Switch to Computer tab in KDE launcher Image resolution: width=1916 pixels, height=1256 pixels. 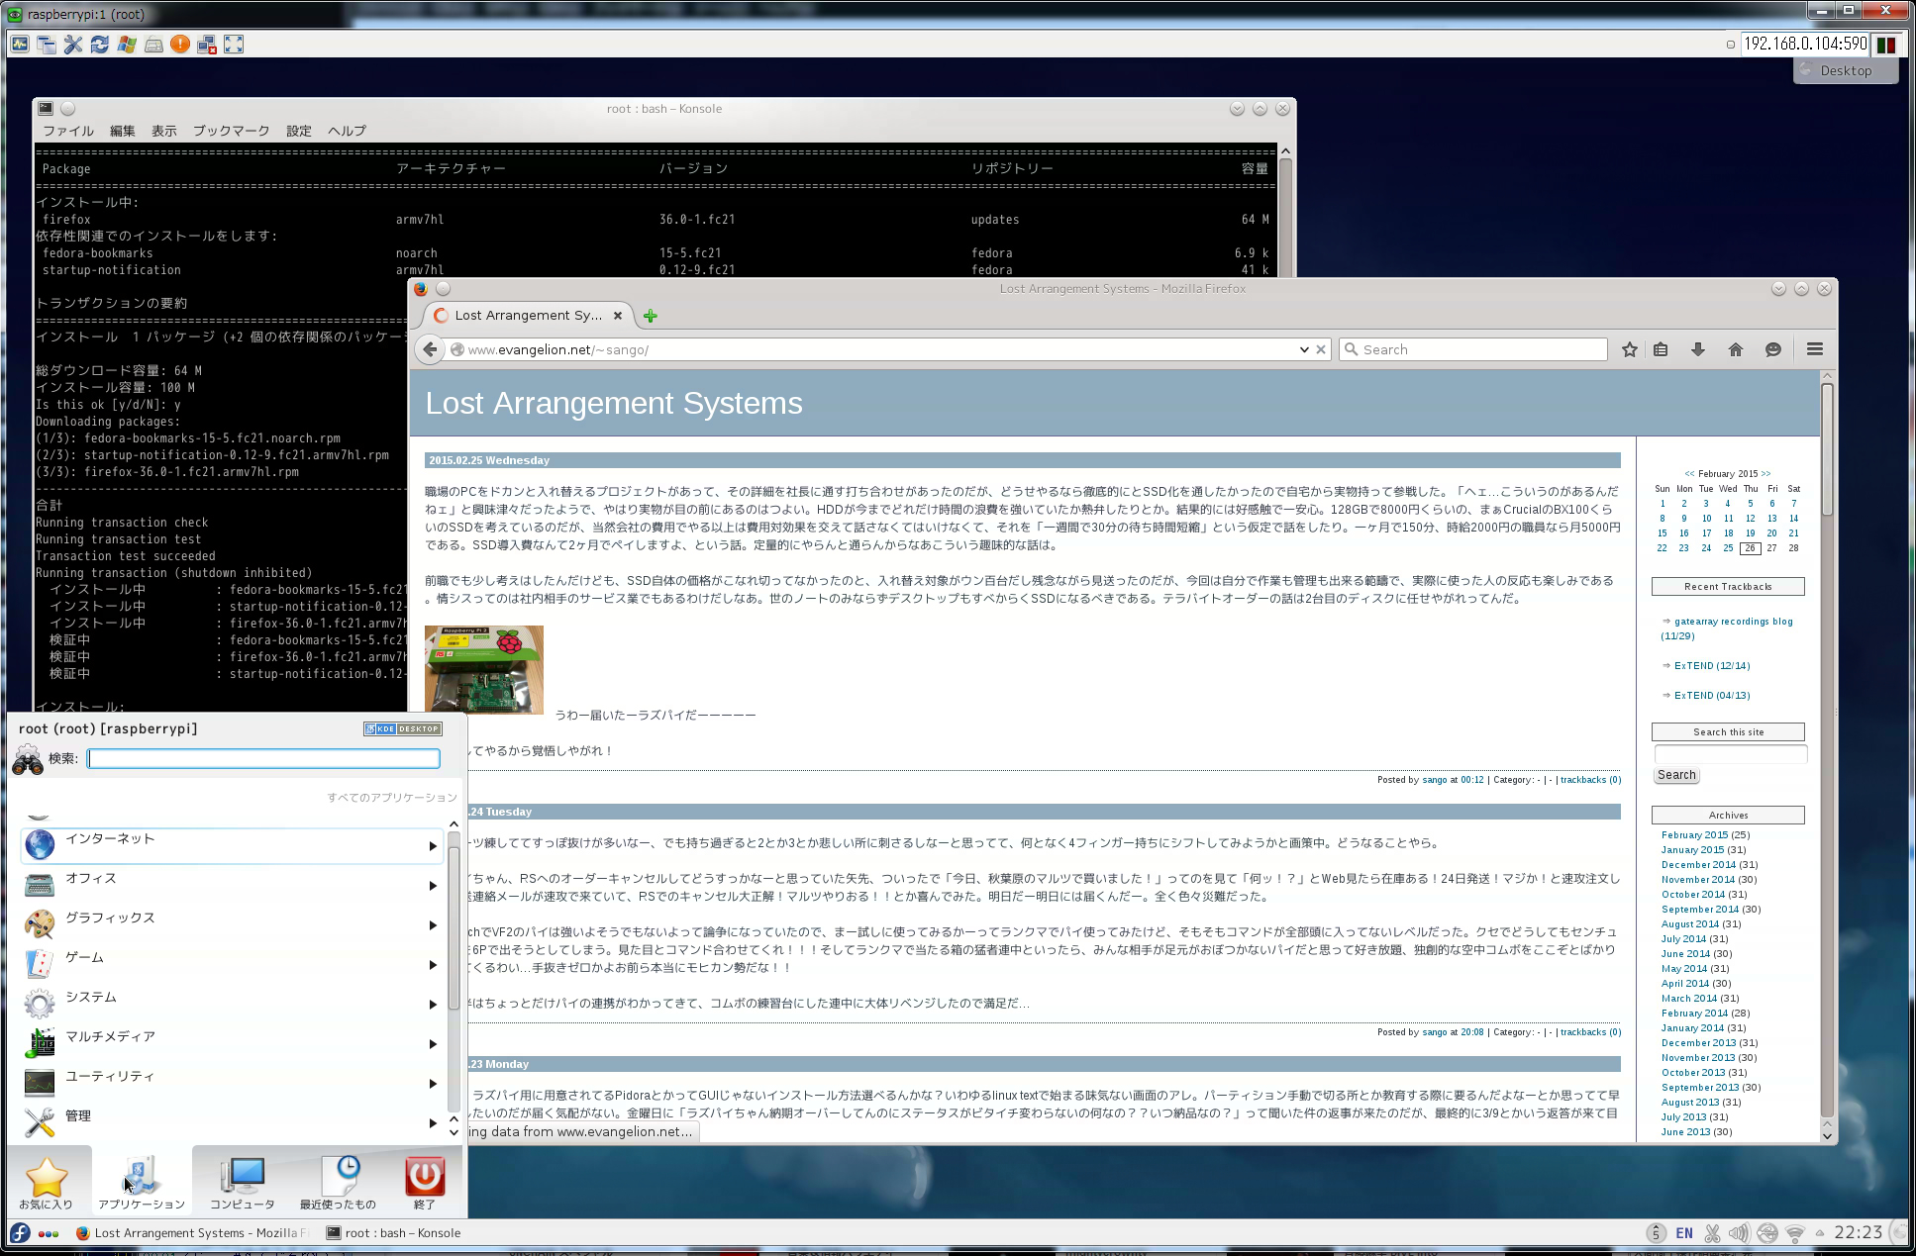243,1183
